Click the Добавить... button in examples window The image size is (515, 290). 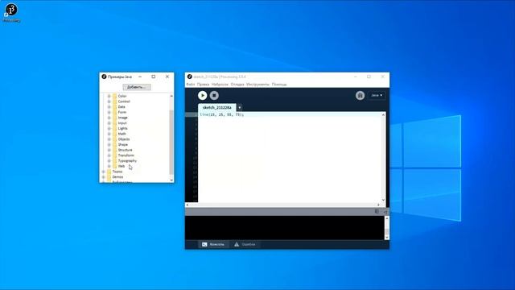(137, 87)
